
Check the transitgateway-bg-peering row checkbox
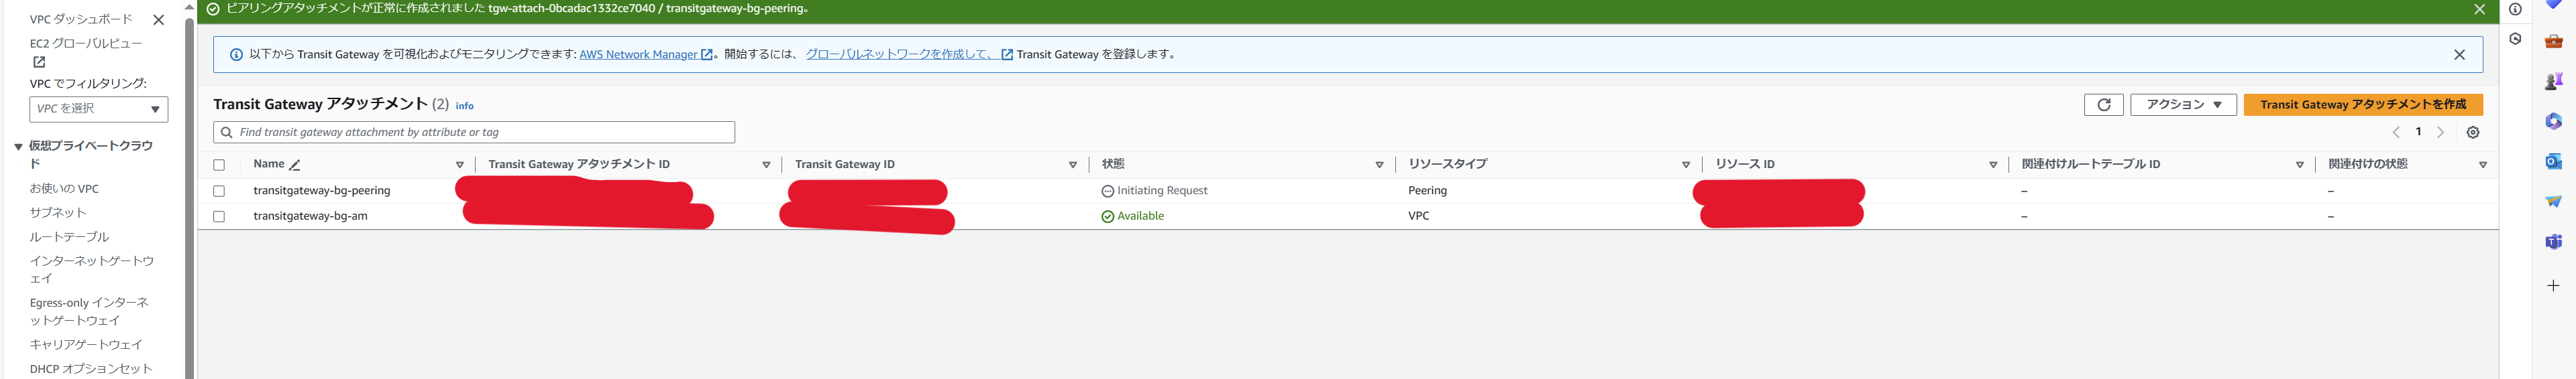click(x=219, y=192)
